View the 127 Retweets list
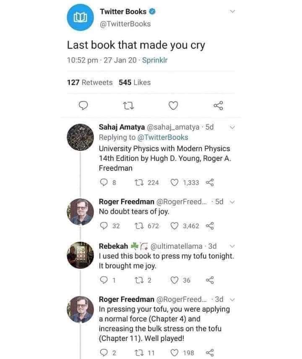Image resolution: width=302 pixels, height=359 pixels. pos(90,82)
